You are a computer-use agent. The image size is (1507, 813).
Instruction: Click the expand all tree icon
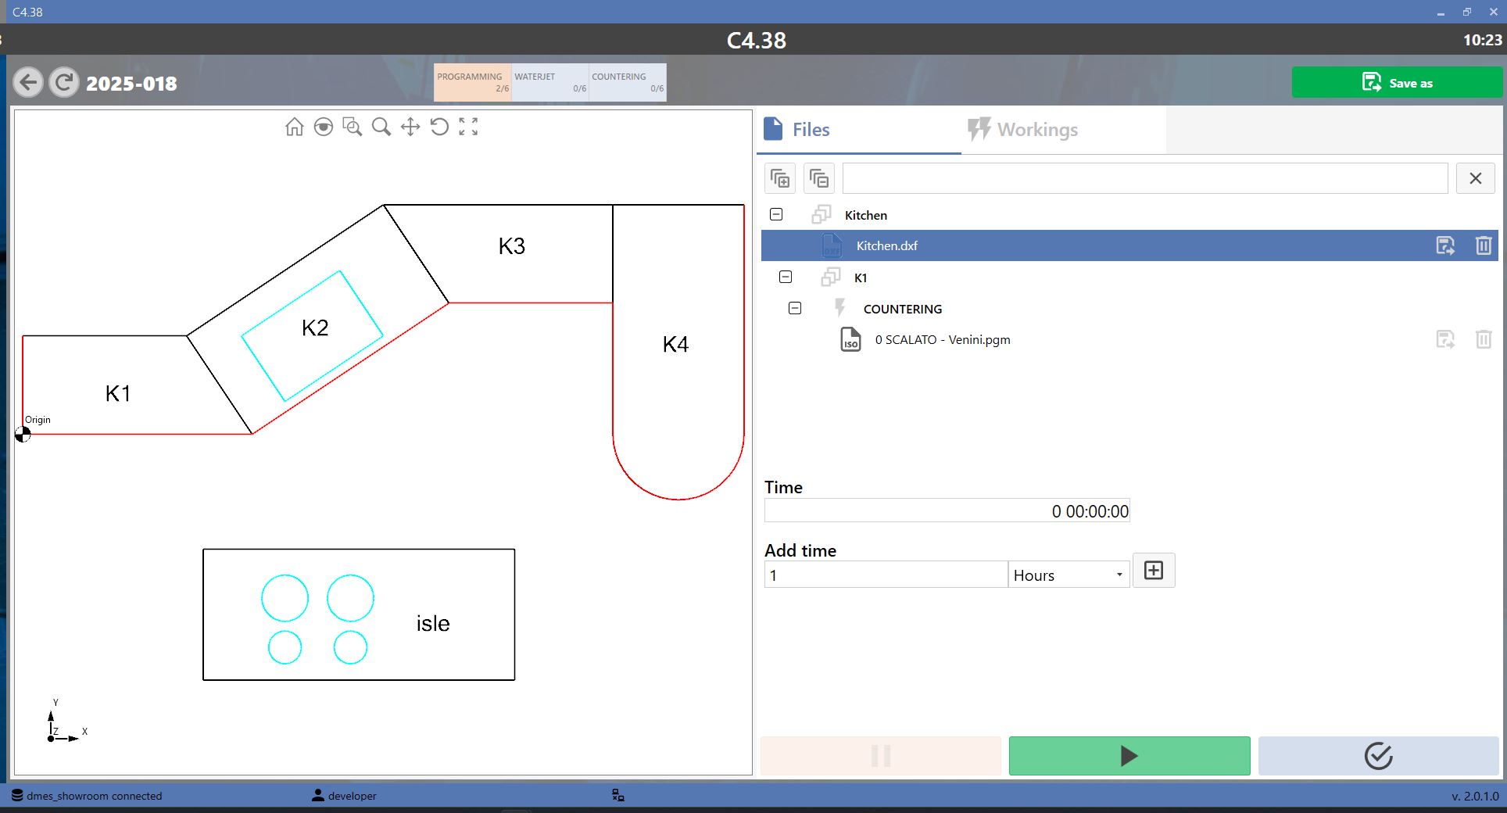(x=780, y=178)
